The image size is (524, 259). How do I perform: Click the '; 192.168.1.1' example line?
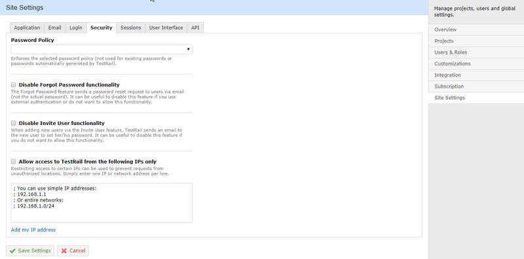pos(29,194)
